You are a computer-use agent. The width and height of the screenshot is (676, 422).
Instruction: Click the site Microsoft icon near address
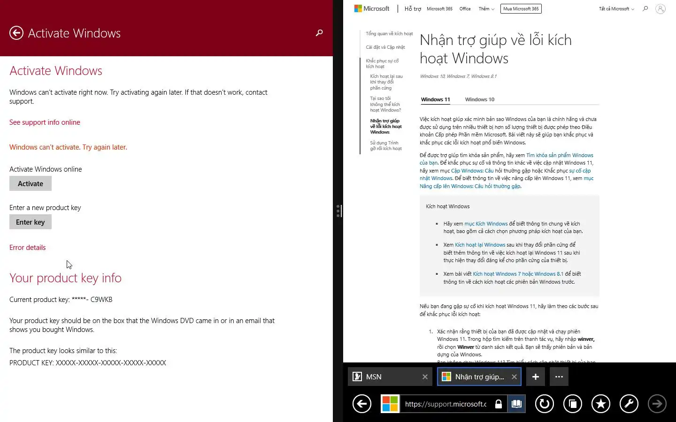[390, 404]
